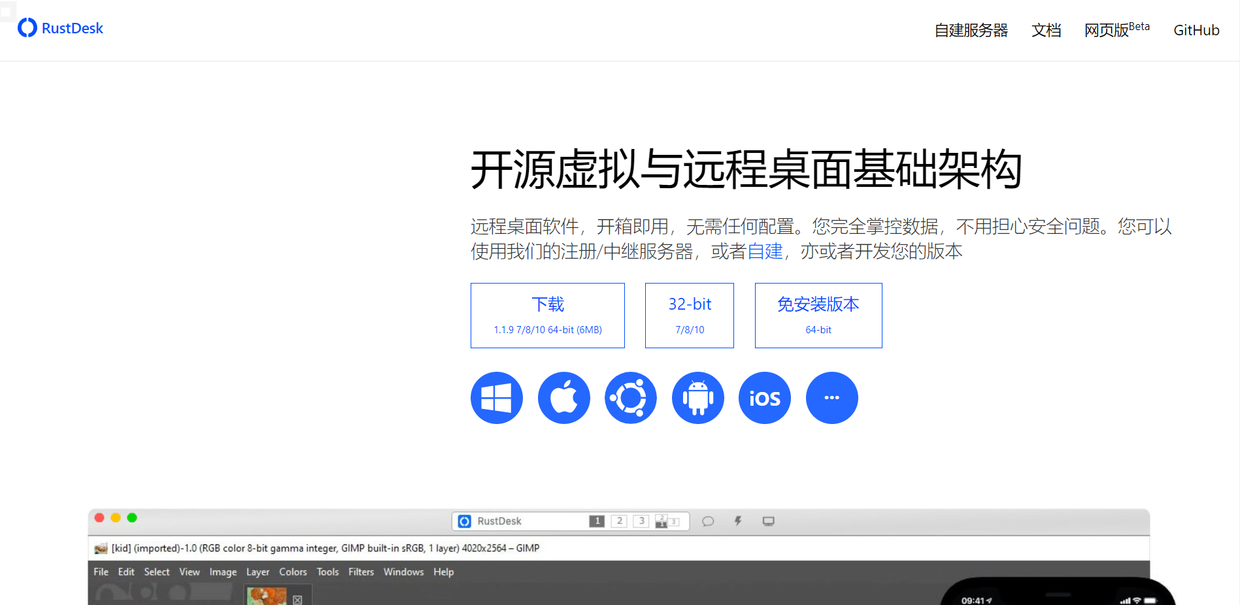Click the 免安装版本 64-bit button
1240x605 pixels.
(x=818, y=316)
